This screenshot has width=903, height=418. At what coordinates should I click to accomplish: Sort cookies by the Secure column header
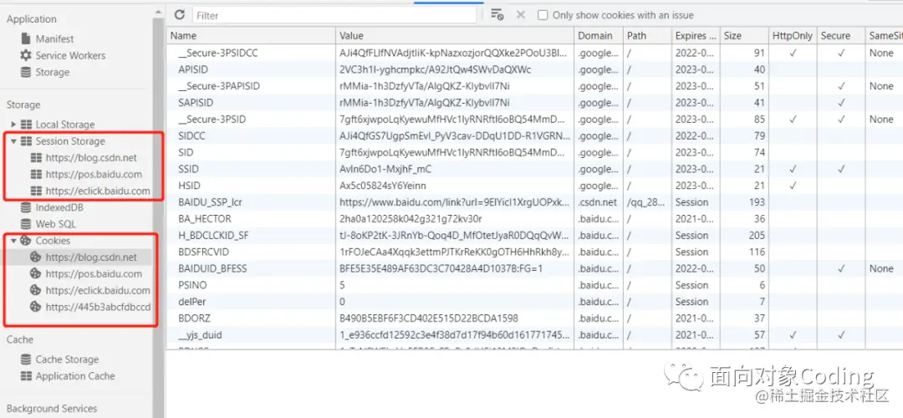[x=841, y=36]
